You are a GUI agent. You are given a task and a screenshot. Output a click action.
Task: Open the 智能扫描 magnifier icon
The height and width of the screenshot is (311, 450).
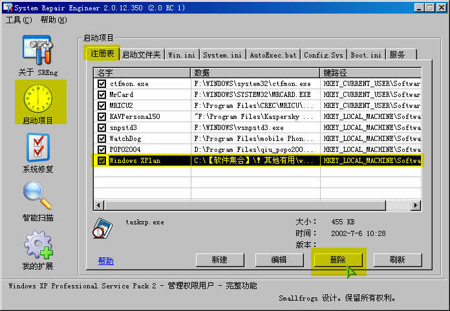click(x=36, y=197)
